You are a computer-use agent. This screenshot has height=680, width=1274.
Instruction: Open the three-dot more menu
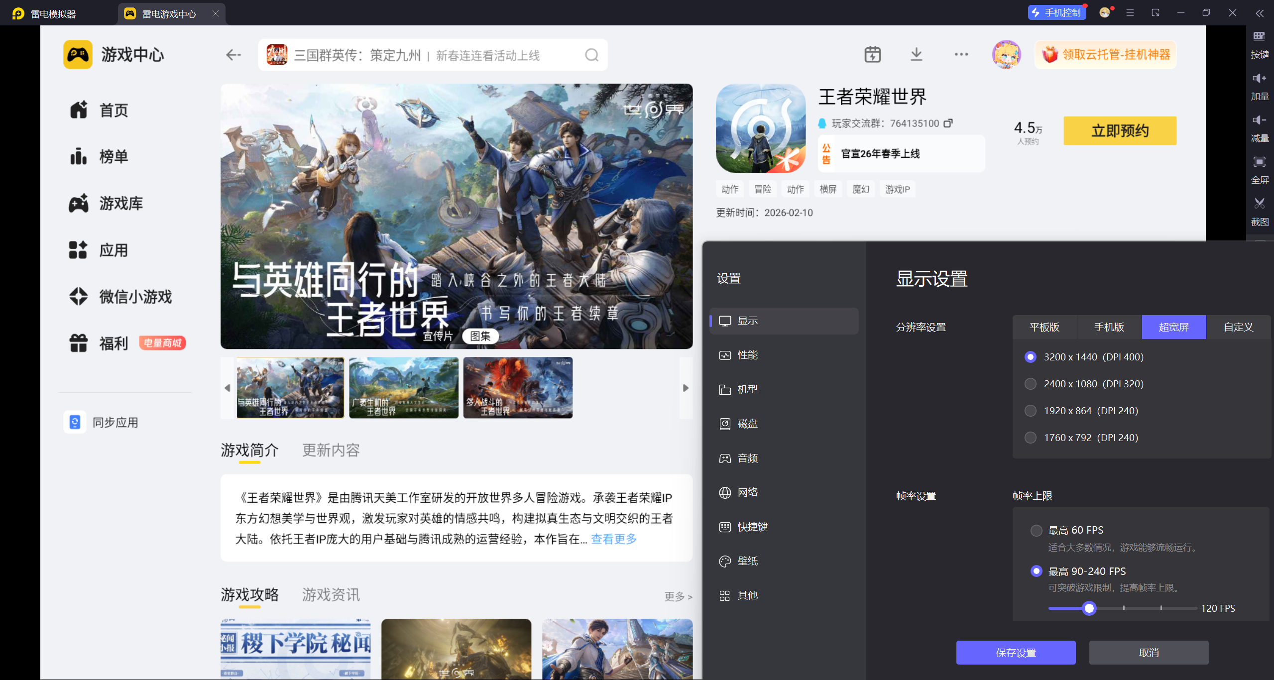(961, 54)
